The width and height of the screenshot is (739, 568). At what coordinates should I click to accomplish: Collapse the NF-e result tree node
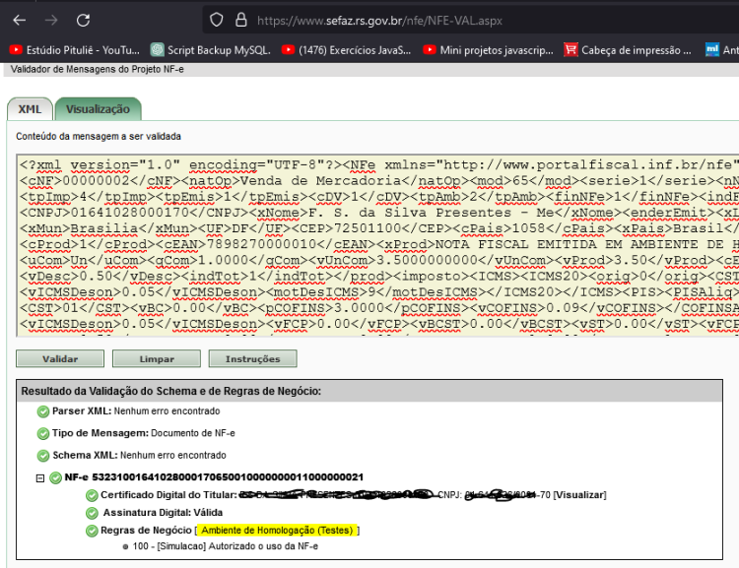click(40, 478)
